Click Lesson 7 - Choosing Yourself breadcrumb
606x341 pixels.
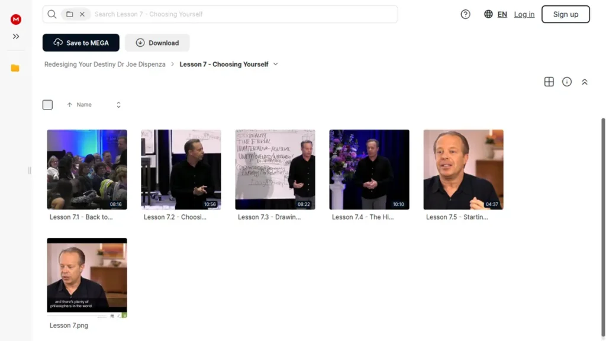(224, 64)
